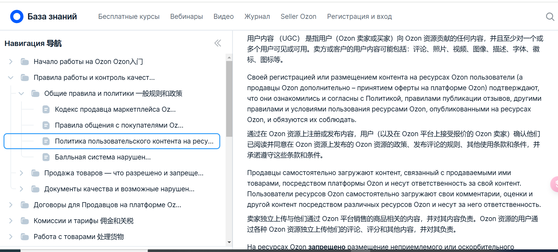Screen dimensions: 558x252
Task: Click folder icon beside Комиссии и тарифы
Action: click(25, 221)
